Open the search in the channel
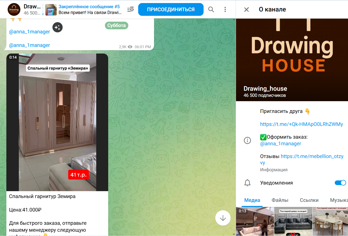The width and height of the screenshot is (348, 236). coord(211,9)
